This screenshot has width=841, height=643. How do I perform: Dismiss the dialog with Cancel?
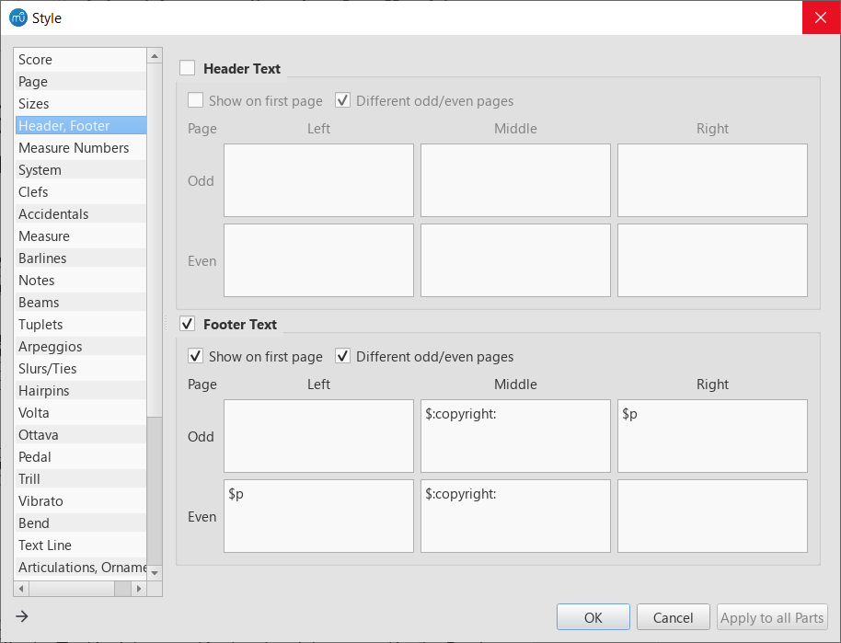673,617
